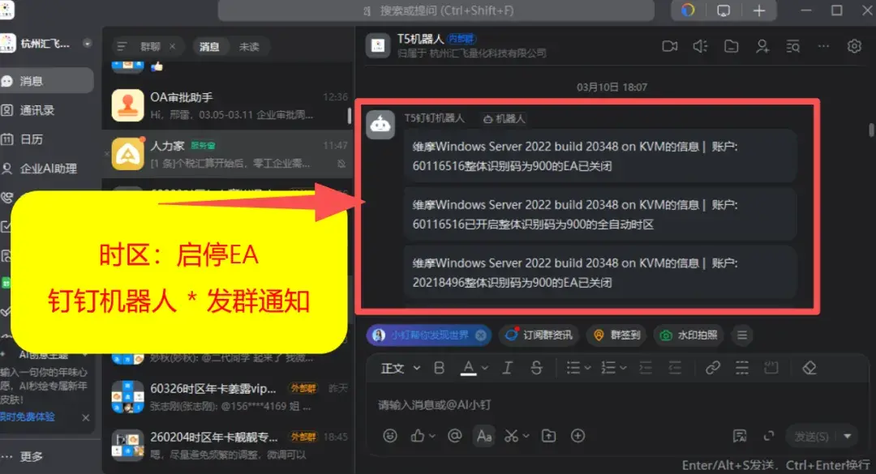
Task: Open font color dropdown arrow
Action: point(485,368)
